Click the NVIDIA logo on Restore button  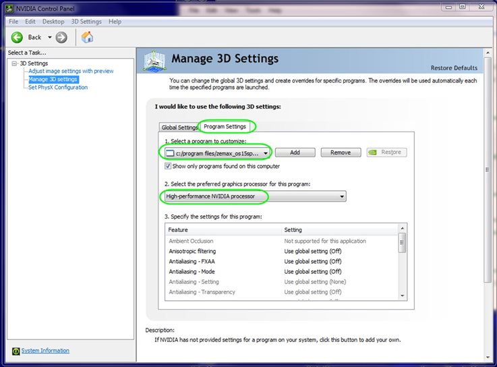(373, 152)
